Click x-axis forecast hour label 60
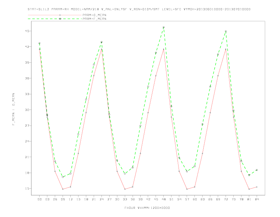Viewport: 280px width, 217px height. [195, 199]
